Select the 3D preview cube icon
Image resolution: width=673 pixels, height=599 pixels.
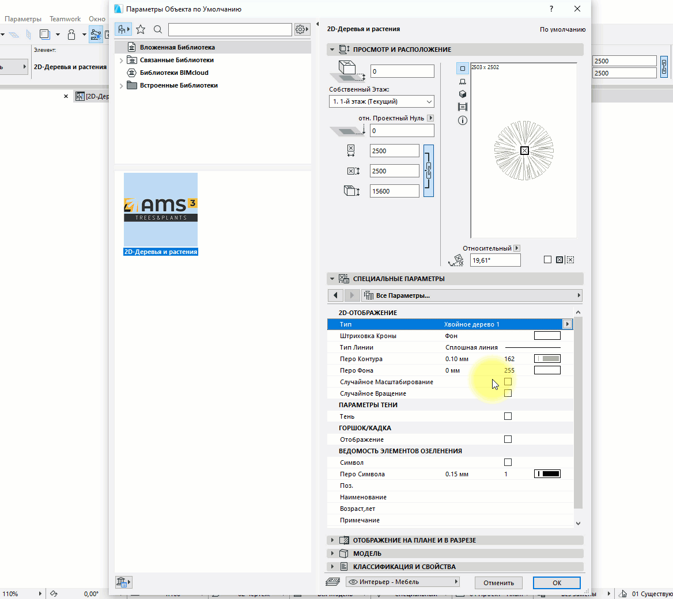(x=462, y=94)
